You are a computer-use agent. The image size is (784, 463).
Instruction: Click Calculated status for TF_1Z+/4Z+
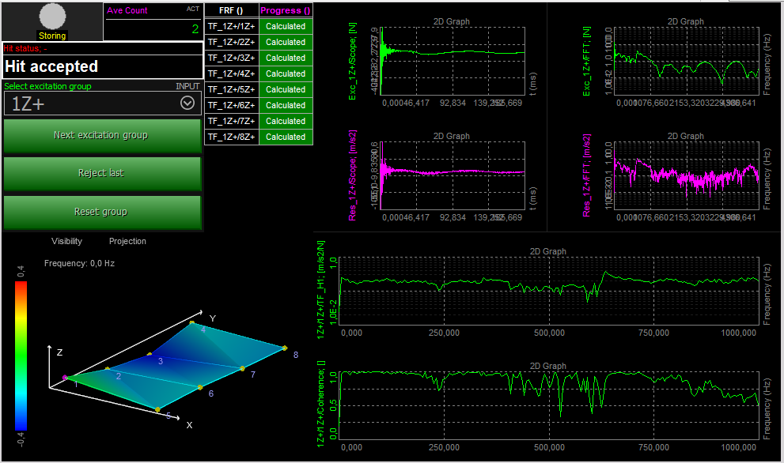[286, 74]
